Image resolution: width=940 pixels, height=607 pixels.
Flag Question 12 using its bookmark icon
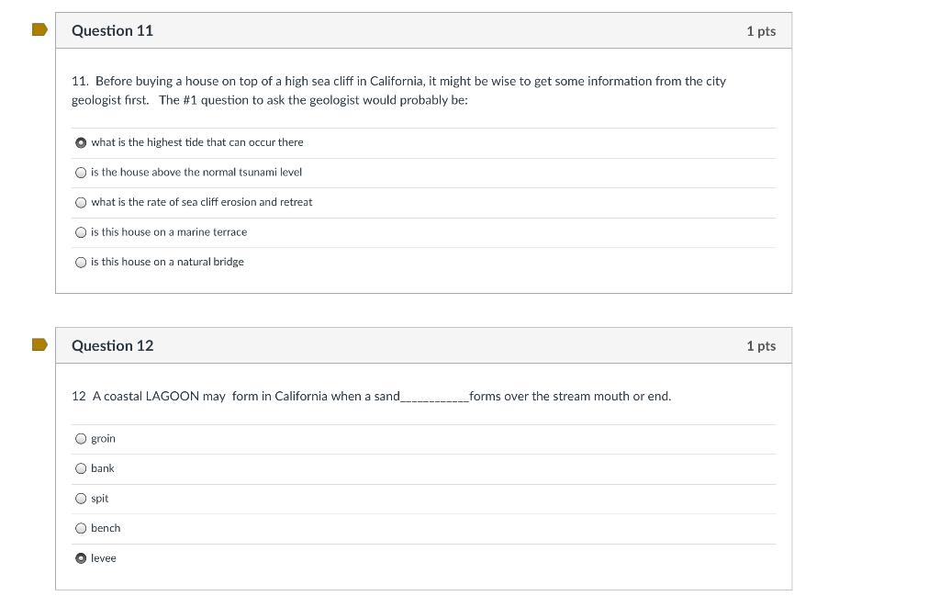[x=39, y=344]
